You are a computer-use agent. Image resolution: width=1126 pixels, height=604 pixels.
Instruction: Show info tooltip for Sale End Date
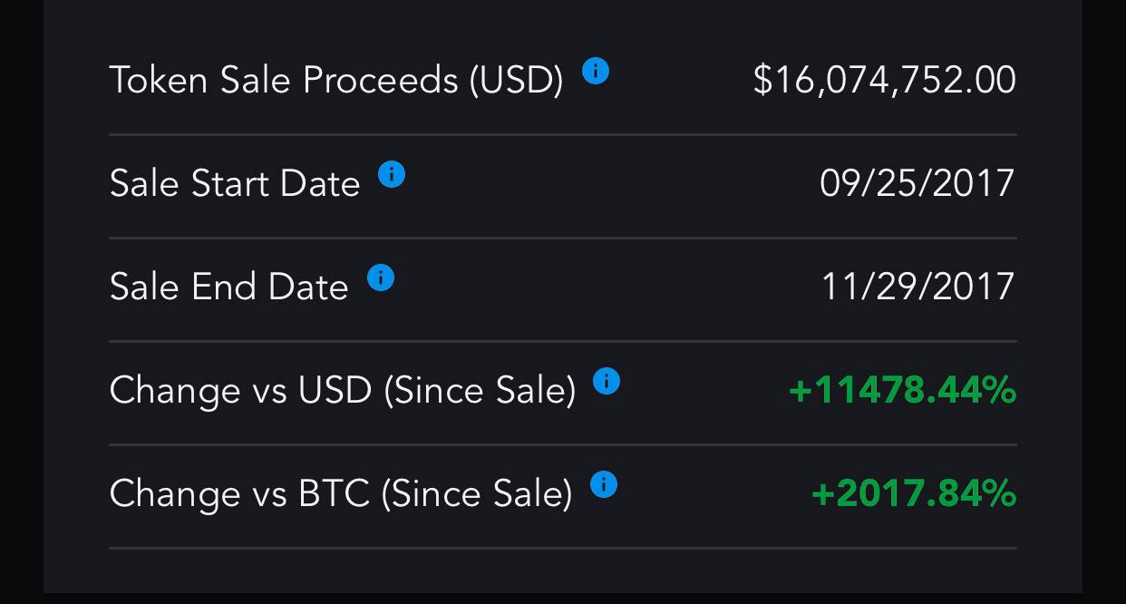click(x=380, y=278)
